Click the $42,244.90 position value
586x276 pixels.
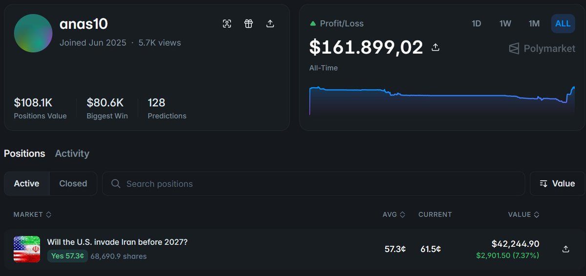[515, 244]
